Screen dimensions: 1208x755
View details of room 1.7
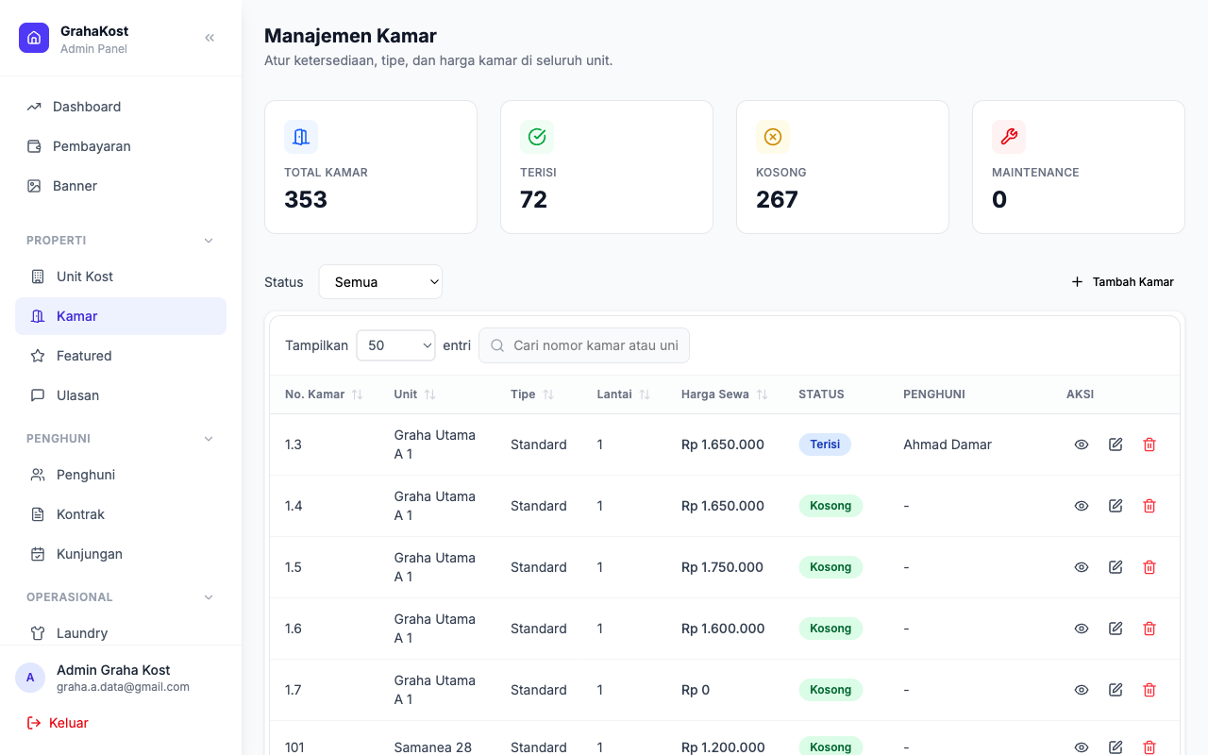1082,690
